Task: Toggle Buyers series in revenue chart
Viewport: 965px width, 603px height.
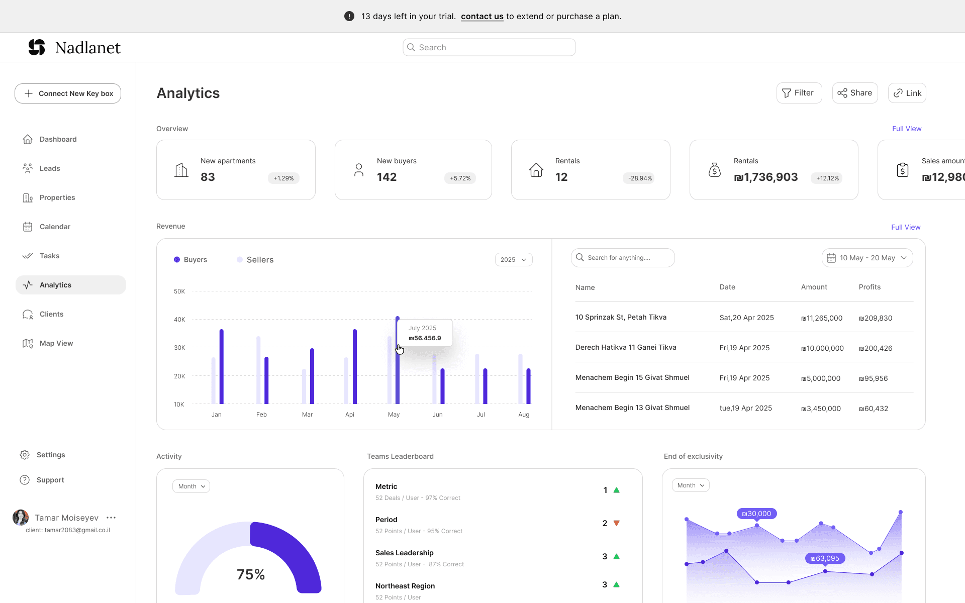Action: point(190,260)
